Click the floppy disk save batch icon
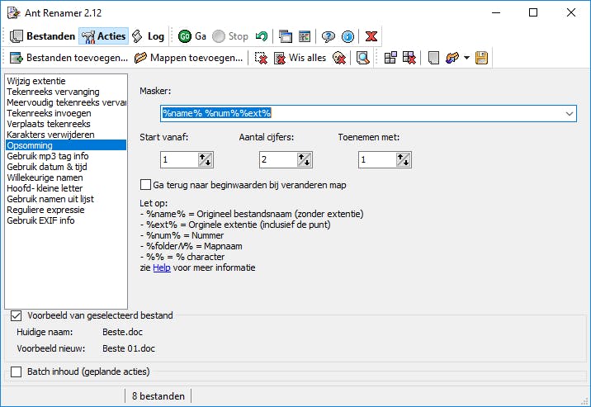This screenshot has height=407, width=591. click(481, 58)
